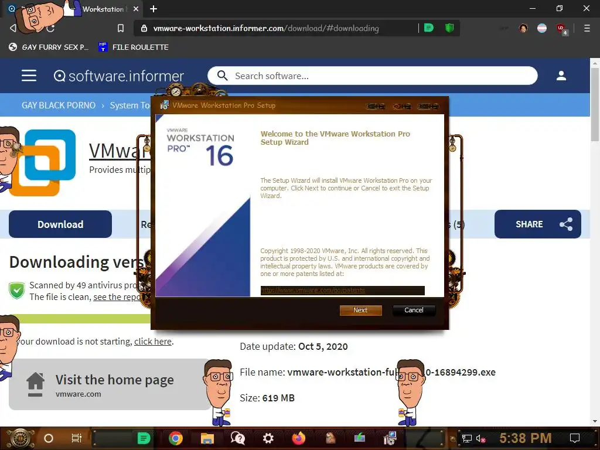This screenshot has height=450, width=600.
Task: Click the page scrollbar thumb
Action: point(595,104)
